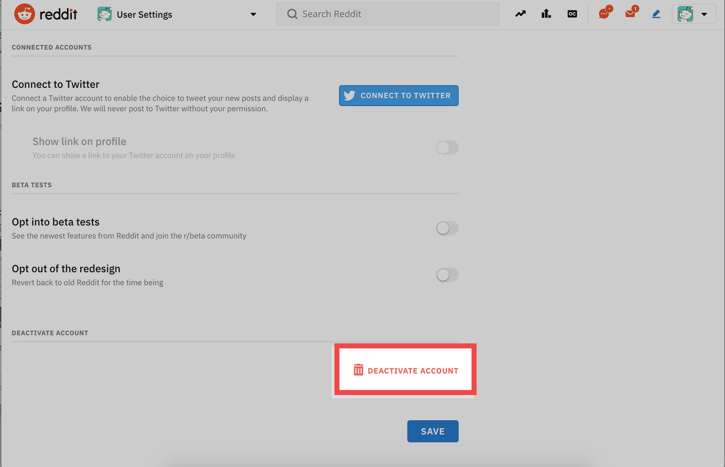
Task: Open the Popular trending arrow icon
Action: [x=521, y=14]
